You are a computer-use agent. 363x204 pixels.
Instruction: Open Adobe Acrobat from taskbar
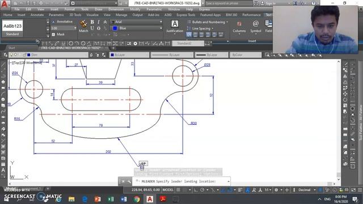pos(163,199)
